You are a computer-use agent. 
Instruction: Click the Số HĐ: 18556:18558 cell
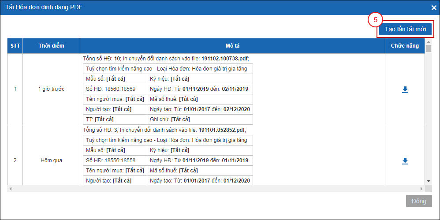(x=115, y=160)
